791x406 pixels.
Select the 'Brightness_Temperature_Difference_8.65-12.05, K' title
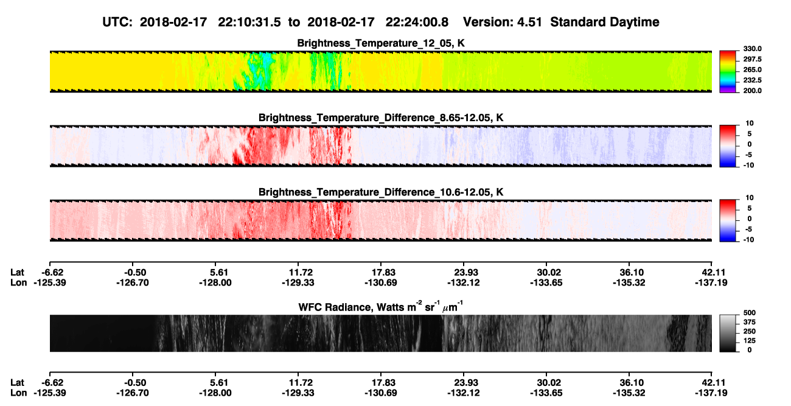click(x=381, y=117)
